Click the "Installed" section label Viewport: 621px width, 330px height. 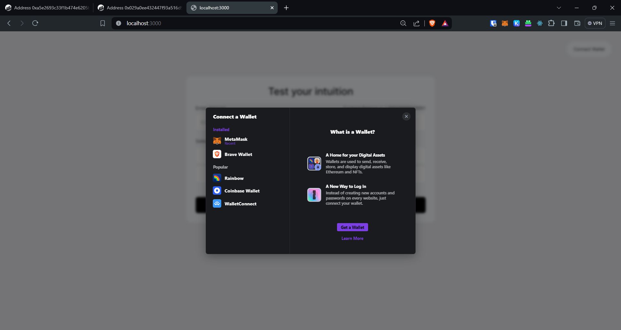(221, 129)
